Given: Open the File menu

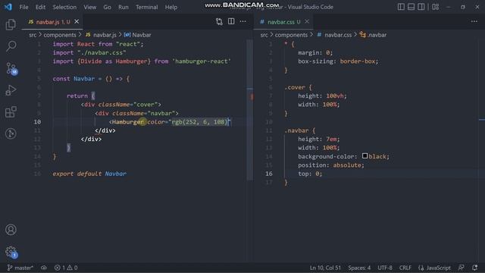Looking at the screenshot, I should (23, 7).
